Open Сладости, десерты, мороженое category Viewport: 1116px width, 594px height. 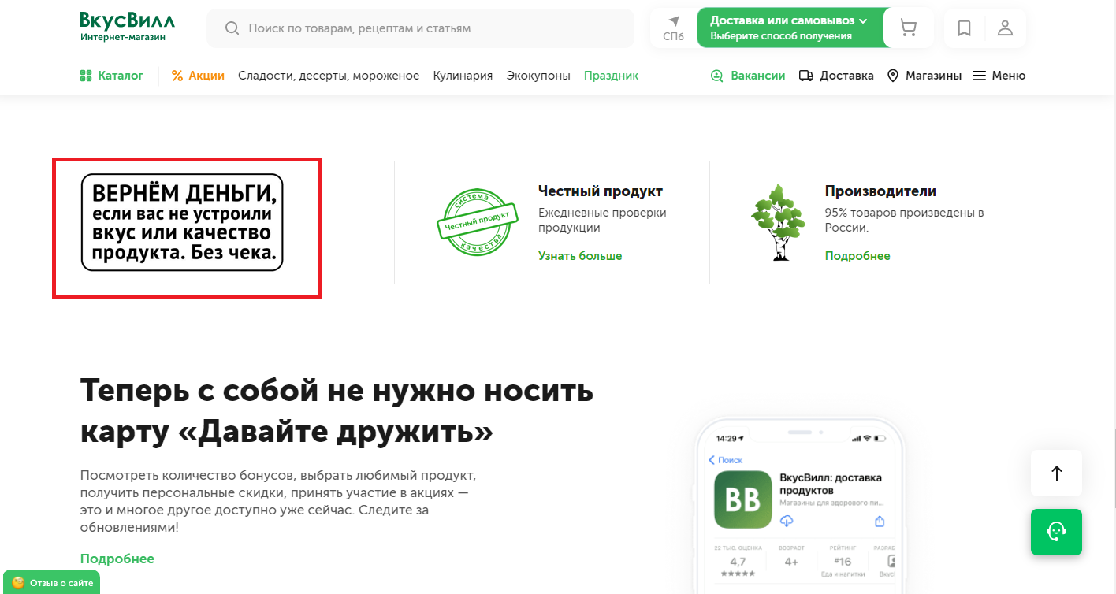pos(329,76)
